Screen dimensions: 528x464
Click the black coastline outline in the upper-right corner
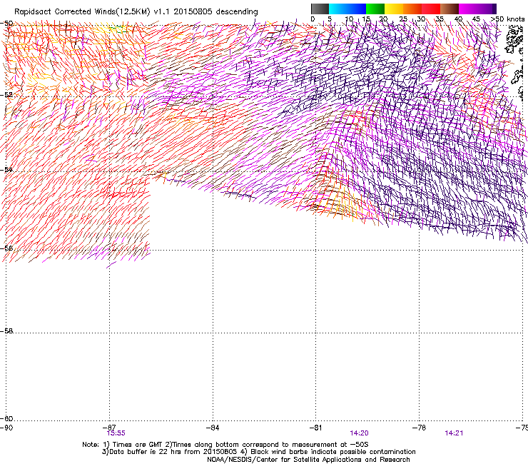(514, 41)
